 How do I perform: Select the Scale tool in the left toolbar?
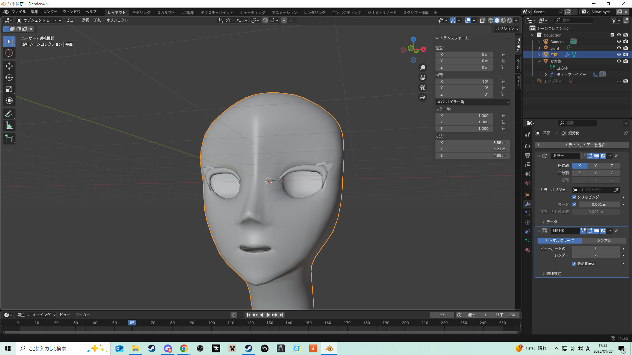9,89
